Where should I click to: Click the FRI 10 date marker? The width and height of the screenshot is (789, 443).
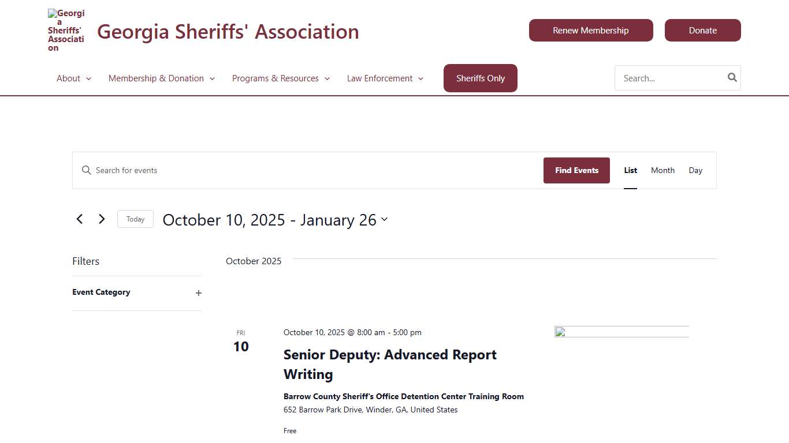(x=240, y=341)
